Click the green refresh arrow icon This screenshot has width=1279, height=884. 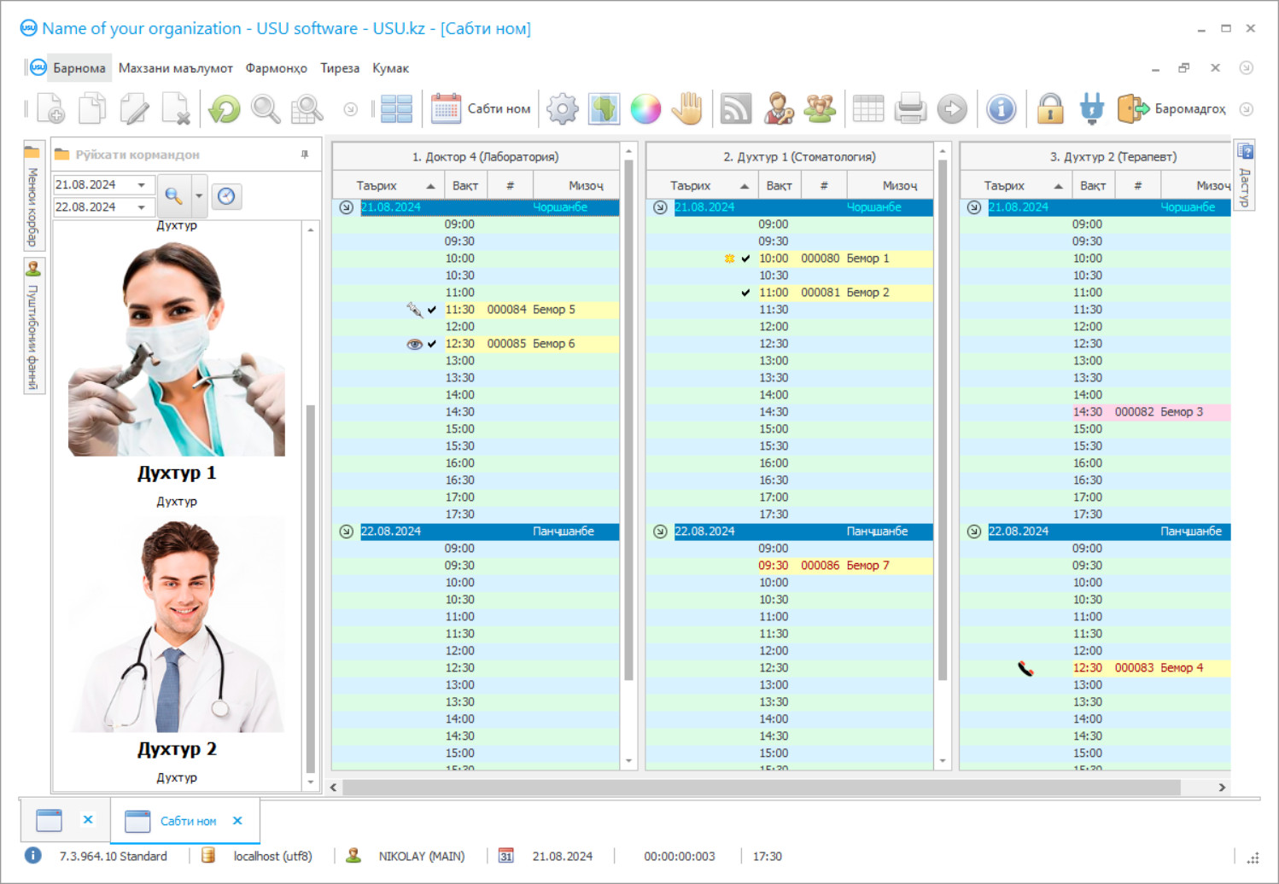pos(225,108)
